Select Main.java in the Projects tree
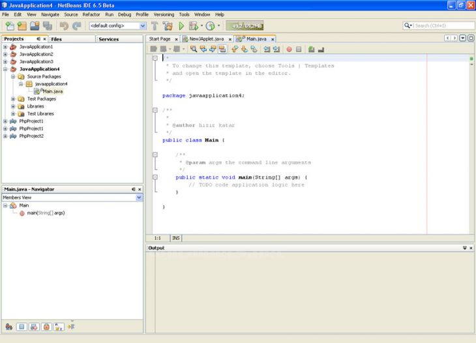The image size is (476, 343). pos(52,91)
